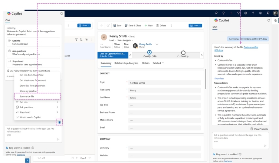Switch to the Relationship Analytics tab
The image size is (279, 163).
pyautogui.click(x=126, y=63)
